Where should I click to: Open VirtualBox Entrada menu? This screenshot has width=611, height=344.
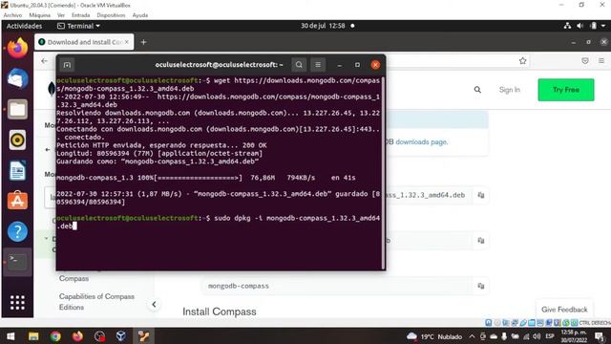[x=80, y=15]
